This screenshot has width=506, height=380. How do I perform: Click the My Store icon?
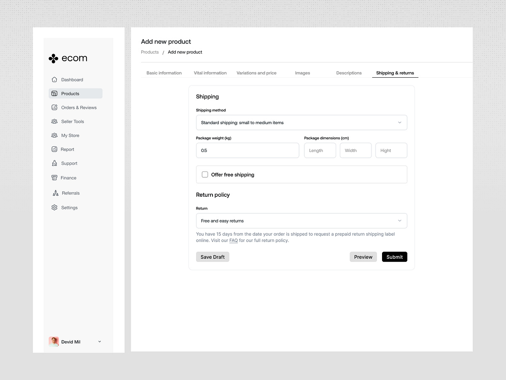coord(54,135)
